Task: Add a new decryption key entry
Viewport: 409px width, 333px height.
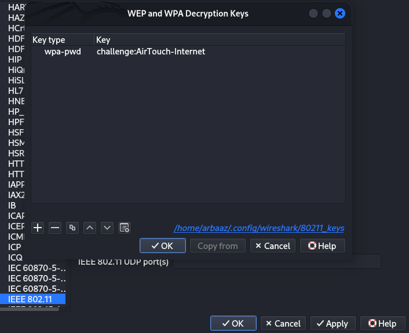Action: pos(38,228)
